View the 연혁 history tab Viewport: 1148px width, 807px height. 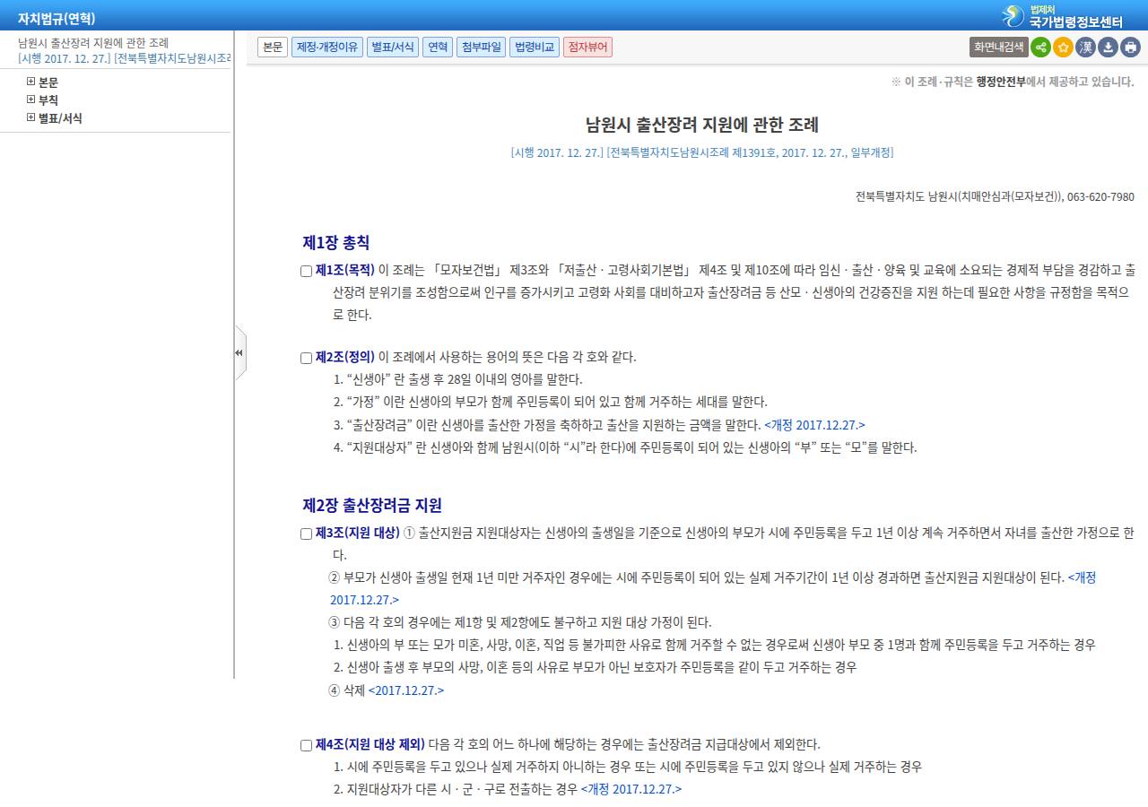[438, 47]
